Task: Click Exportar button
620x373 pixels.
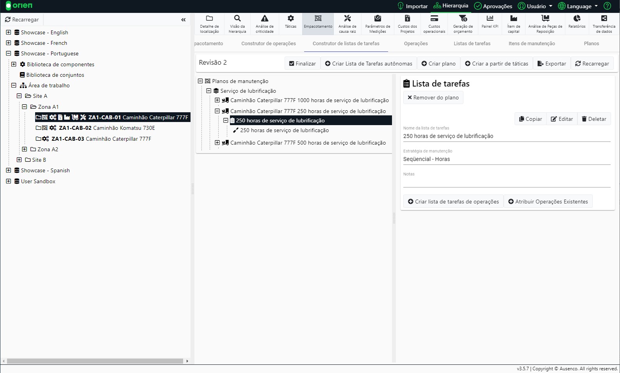Action: 552,64
